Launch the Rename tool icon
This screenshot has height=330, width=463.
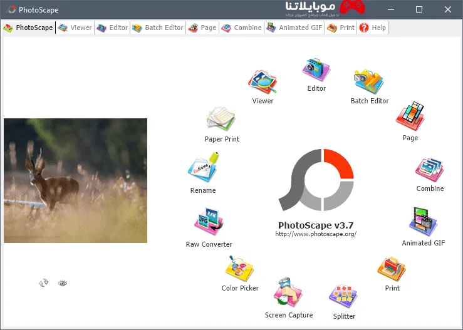(x=203, y=167)
